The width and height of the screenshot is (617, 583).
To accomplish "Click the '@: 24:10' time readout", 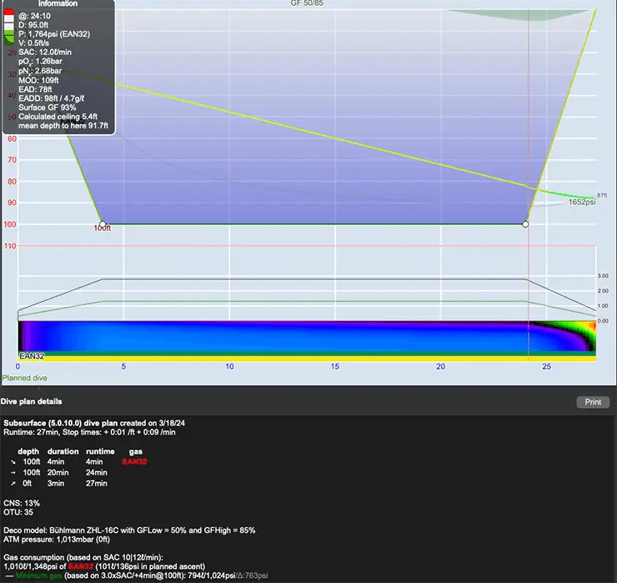I will tap(35, 16).
